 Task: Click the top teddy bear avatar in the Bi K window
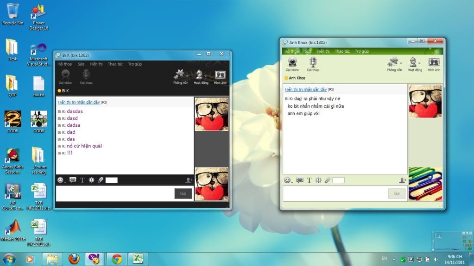tap(212, 114)
